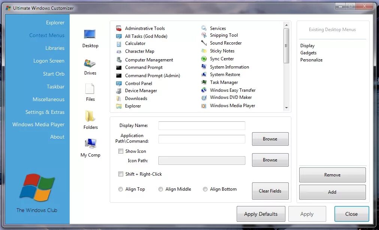This screenshot has width=379, height=230.
Task: Click the scroll down arrow in list
Action: (x=286, y=108)
